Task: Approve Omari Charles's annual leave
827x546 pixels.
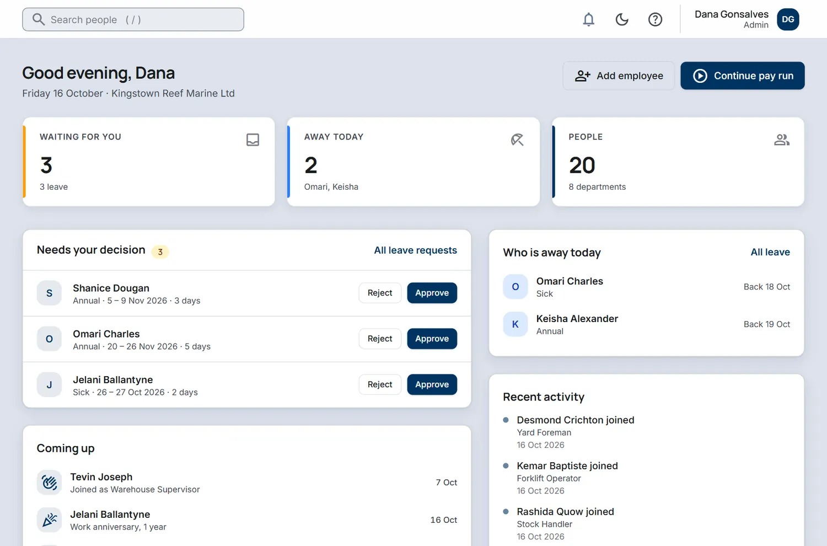Action: tap(432, 339)
